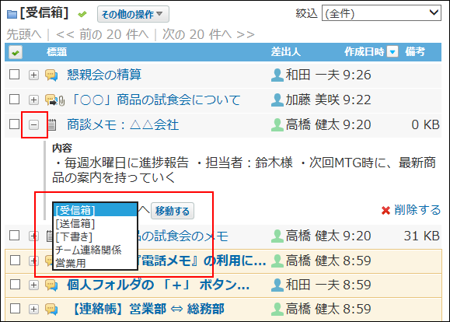The image size is (450, 322).
Task: Click the memo icon beside 商談メモ
Action: click(x=51, y=125)
